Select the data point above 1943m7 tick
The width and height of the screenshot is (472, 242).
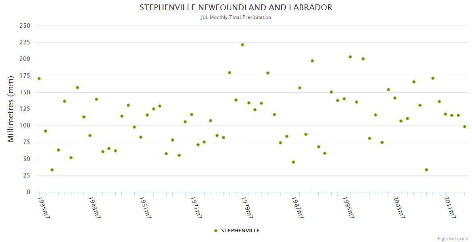(90, 136)
